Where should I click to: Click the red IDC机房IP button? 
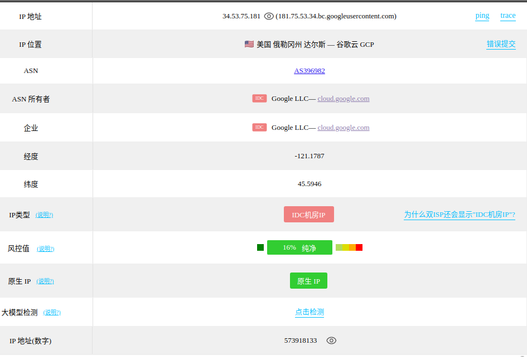pyautogui.click(x=308, y=215)
